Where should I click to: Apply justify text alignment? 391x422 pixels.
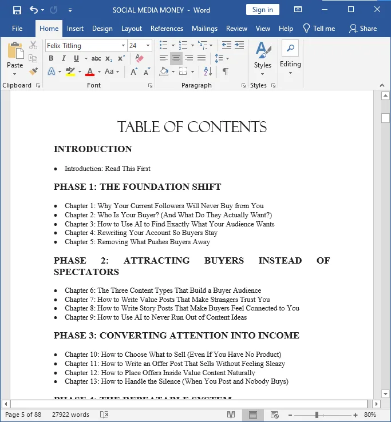202,58
